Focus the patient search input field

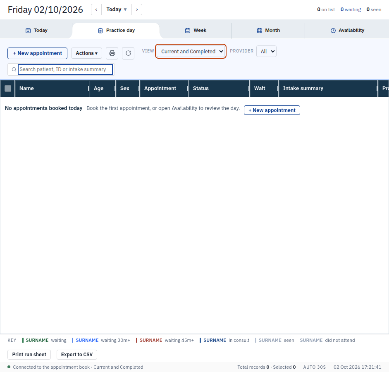click(65, 69)
